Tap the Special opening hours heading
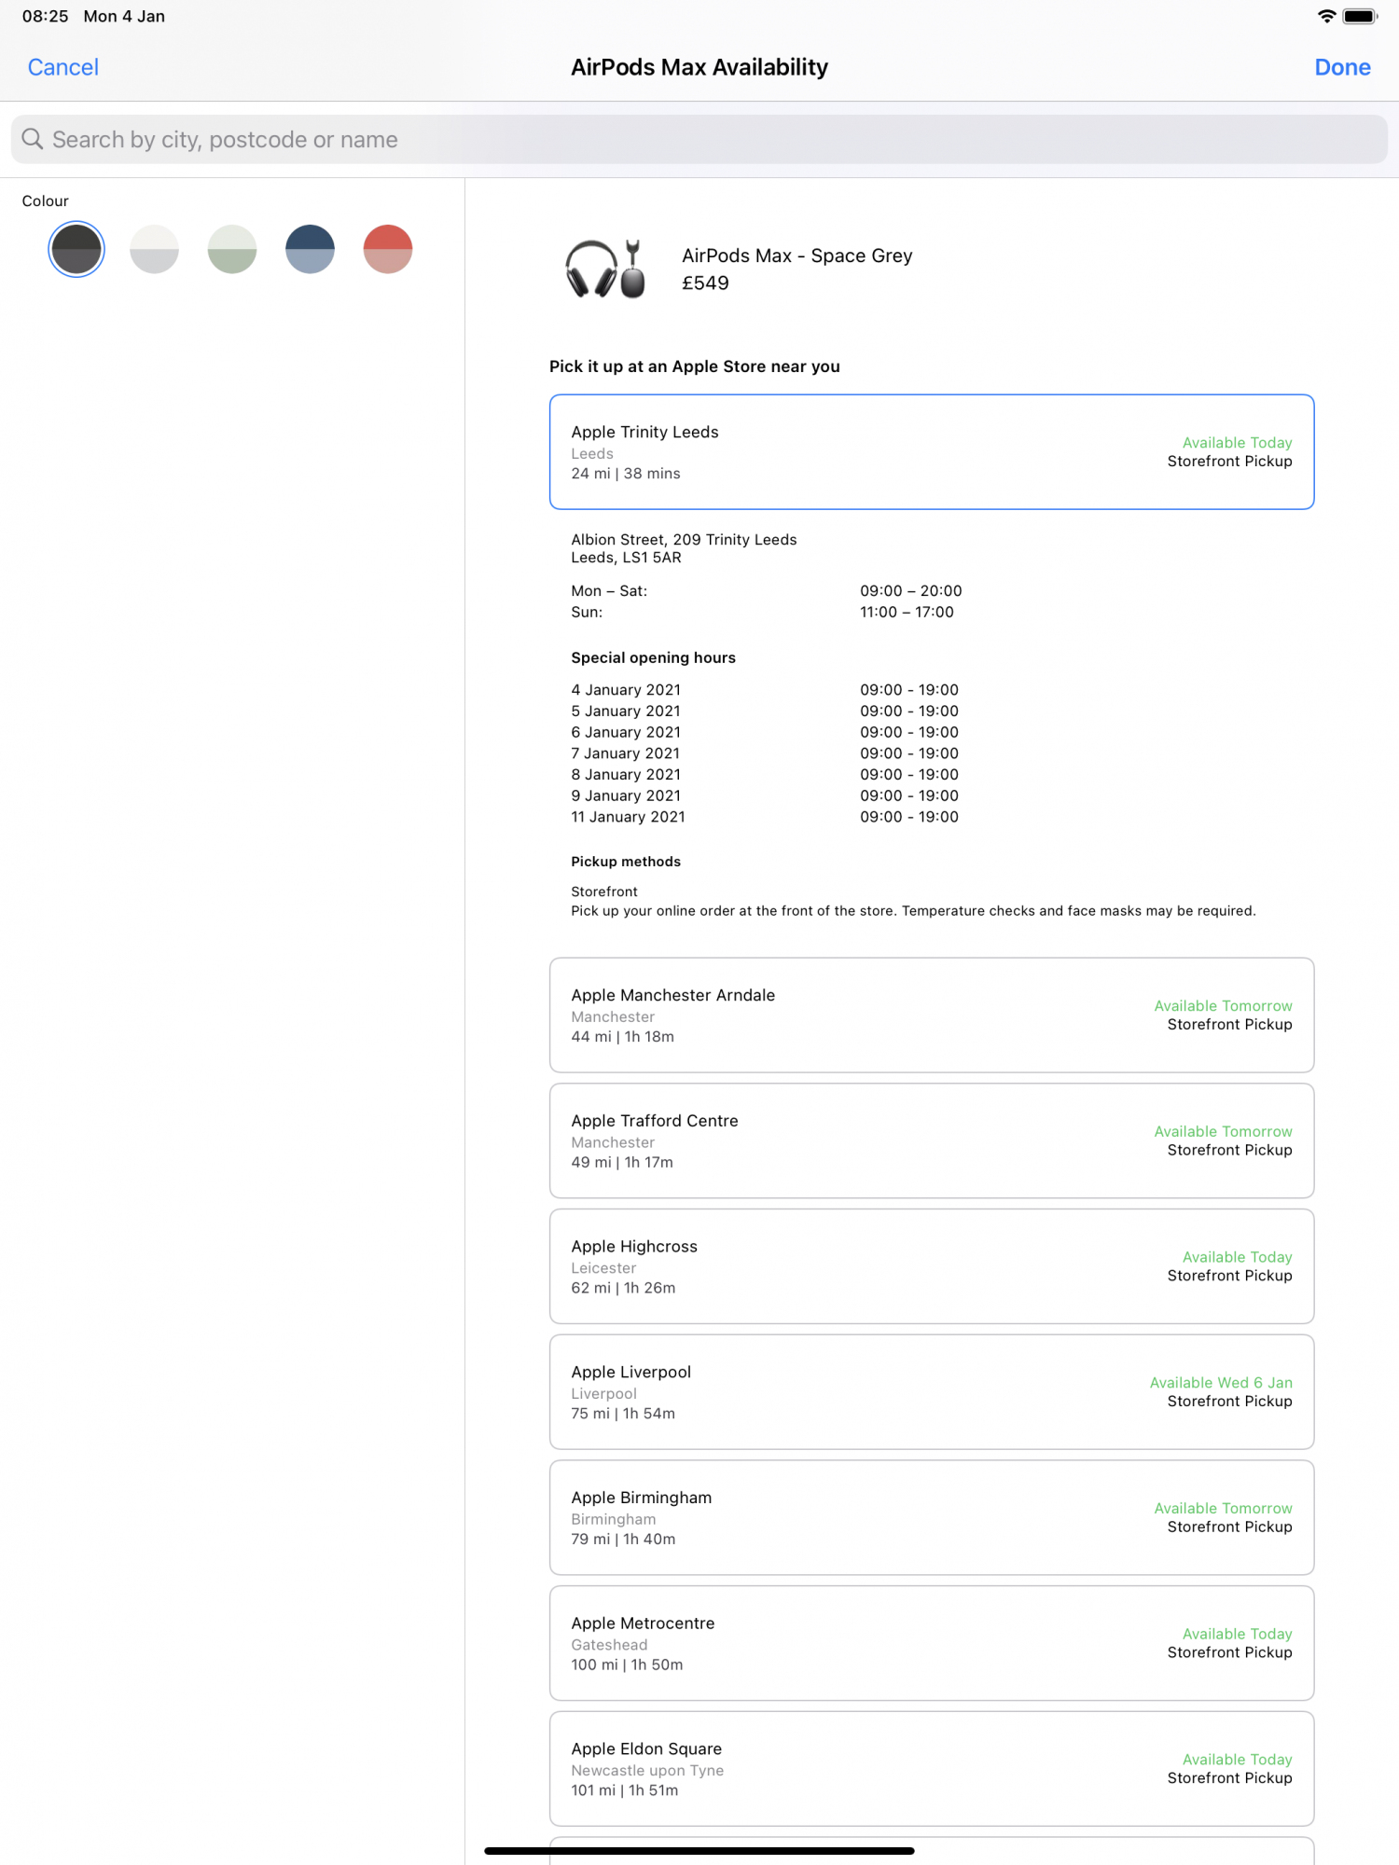The width and height of the screenshot is (1399, 1865). pyautogui.click(x=653, y=657)
